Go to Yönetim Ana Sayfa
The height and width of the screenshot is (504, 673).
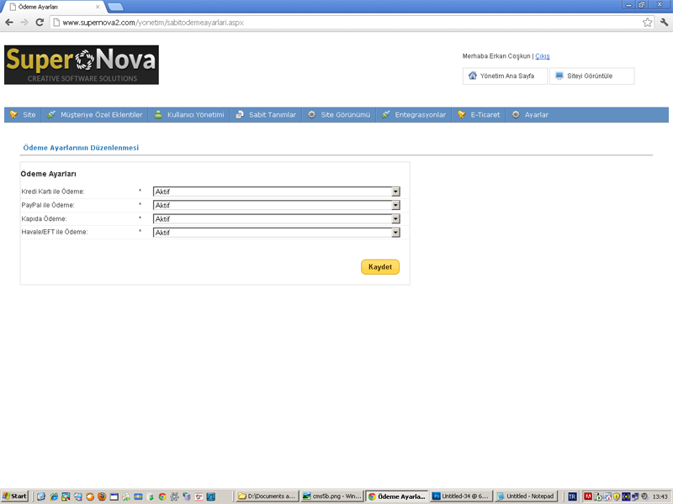pyautogui.click(x=506, y=76)
